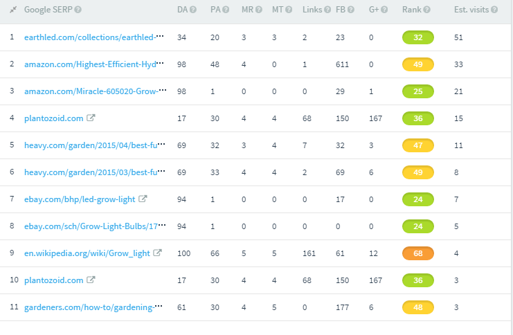513x335 pixels.
Task: Click the Est. visits column header label
Action: [x=471, y=10]
